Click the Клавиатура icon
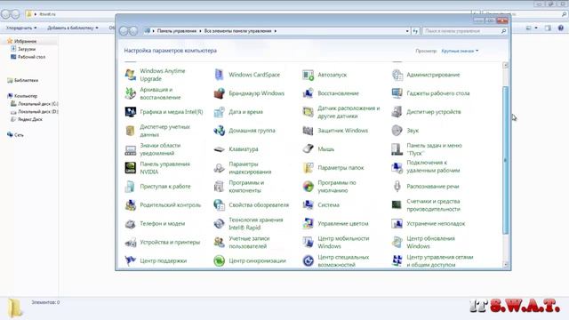The width and height of the screenshot is (569, 320). 220,149
